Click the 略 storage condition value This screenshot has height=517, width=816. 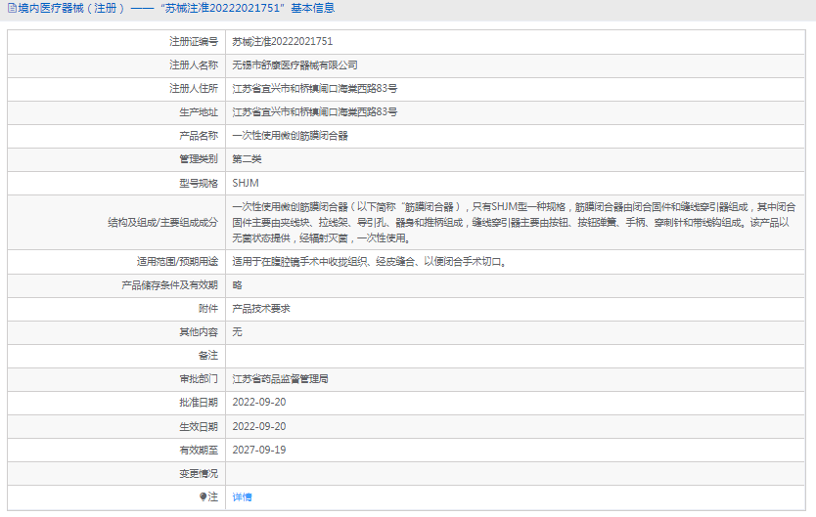(x=237, y=285)
